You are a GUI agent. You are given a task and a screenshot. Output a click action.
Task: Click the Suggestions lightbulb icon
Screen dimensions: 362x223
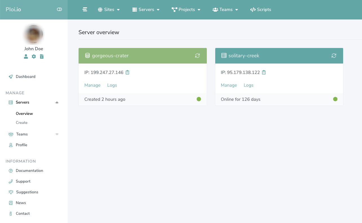tap(11, 192)
